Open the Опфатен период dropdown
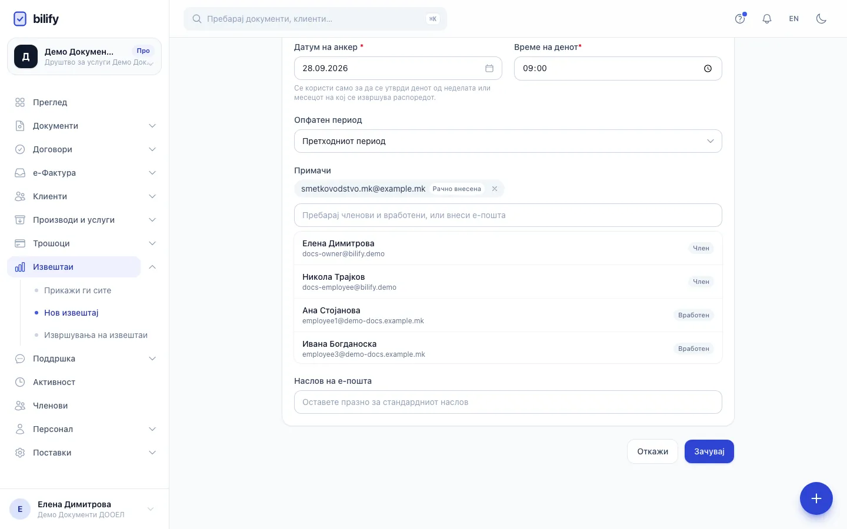 point(508,141)
